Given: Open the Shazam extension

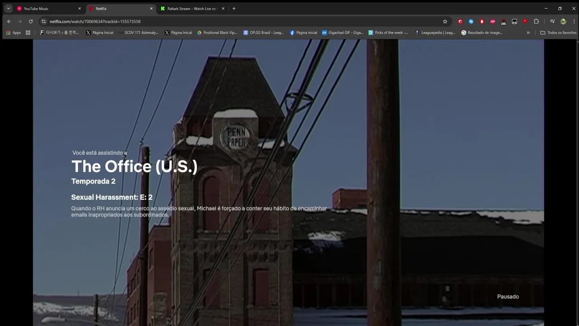Looking at the screenshot, I should point(471,21).
